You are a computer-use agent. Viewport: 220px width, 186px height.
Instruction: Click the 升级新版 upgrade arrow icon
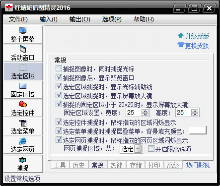click(x=181, y=35)
